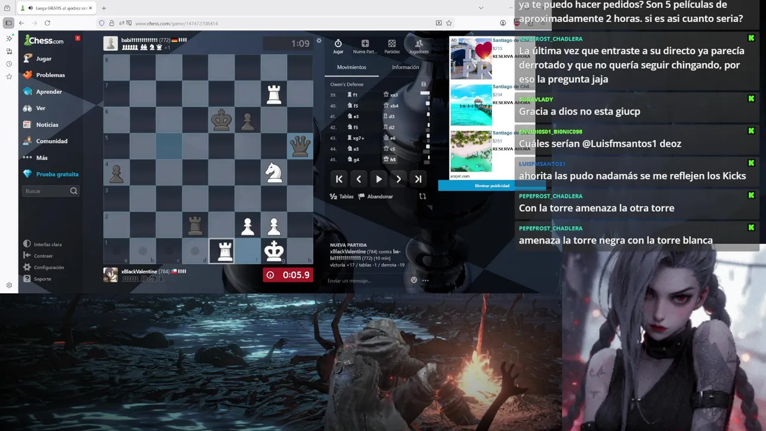This screenshot has height=431, width=766.
Task: Click the Prueba gratuita diamond link
Action: pos(51,174)
